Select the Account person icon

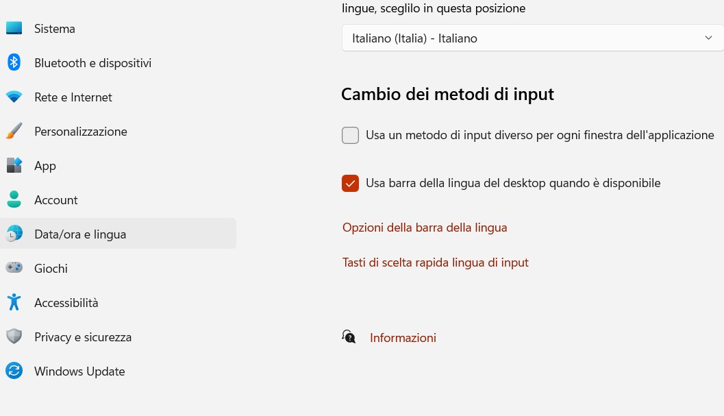click(x=14, y=199)
